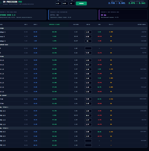The width and height of the screenshot is (149, 151).
Task: Focus the top odds field showing 21
Action: click(72, 3)
